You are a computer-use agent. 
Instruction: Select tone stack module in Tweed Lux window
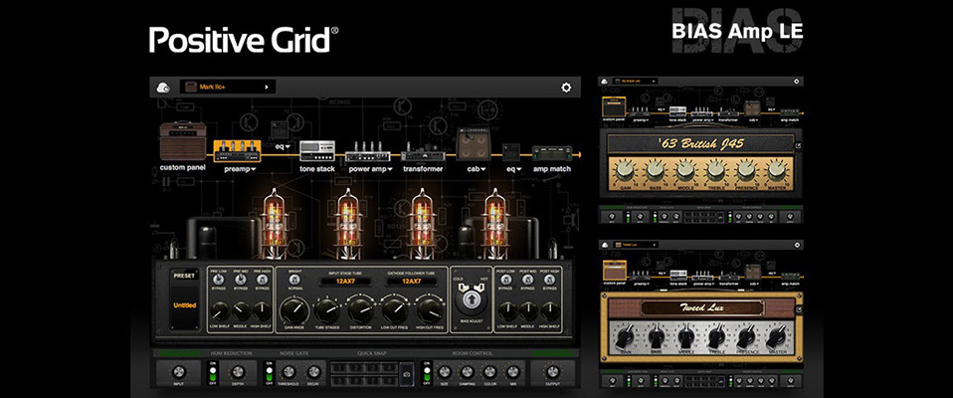pos(678,275)
